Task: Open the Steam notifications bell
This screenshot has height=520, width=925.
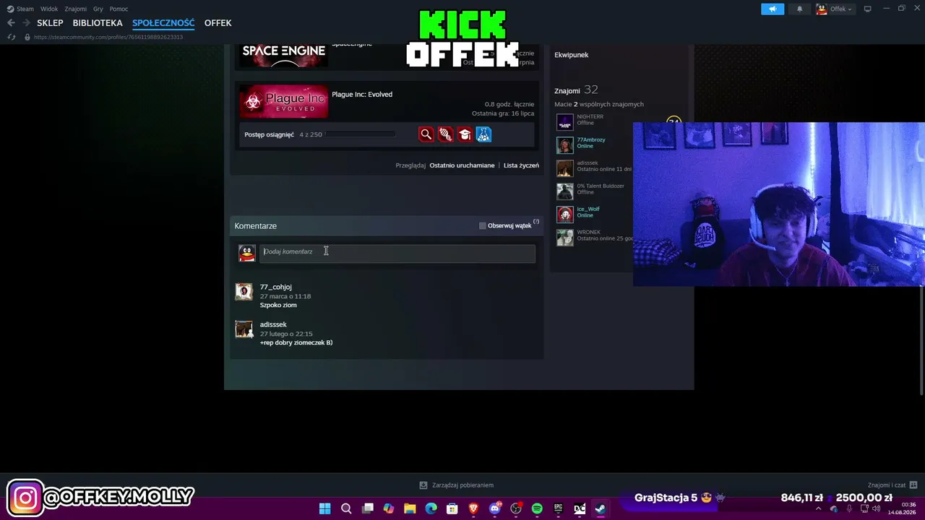Action: point(799,9)
